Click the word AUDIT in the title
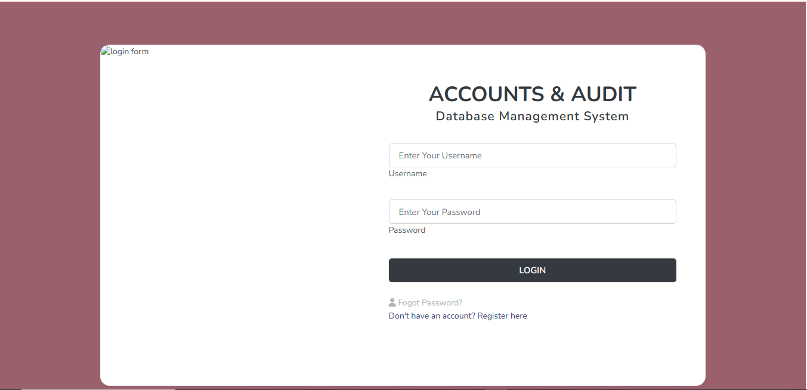The image size is (807, 390). click(604, 95)
